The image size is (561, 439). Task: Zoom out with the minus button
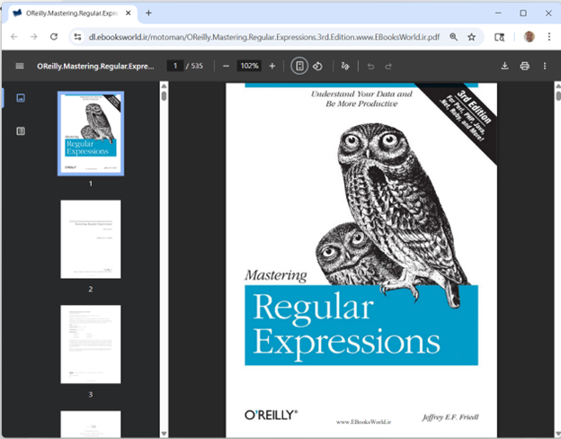tap(226, 67)
